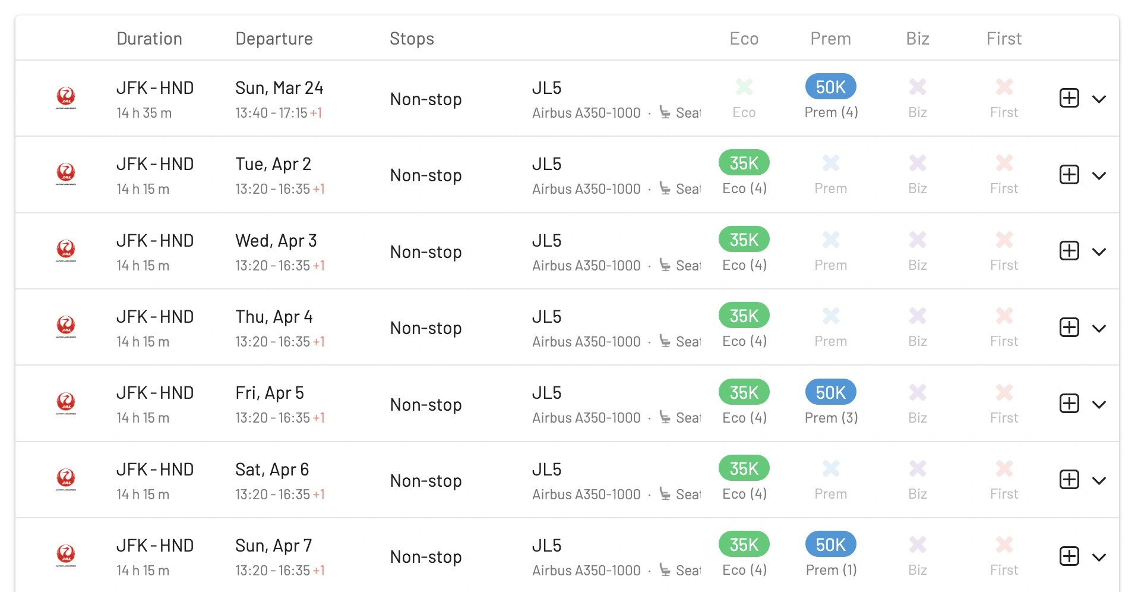This screenshot has height=592, width=1138.
Task: Click the unavailable Biz X on Sun, Apr 7
Action: point(918,545)
